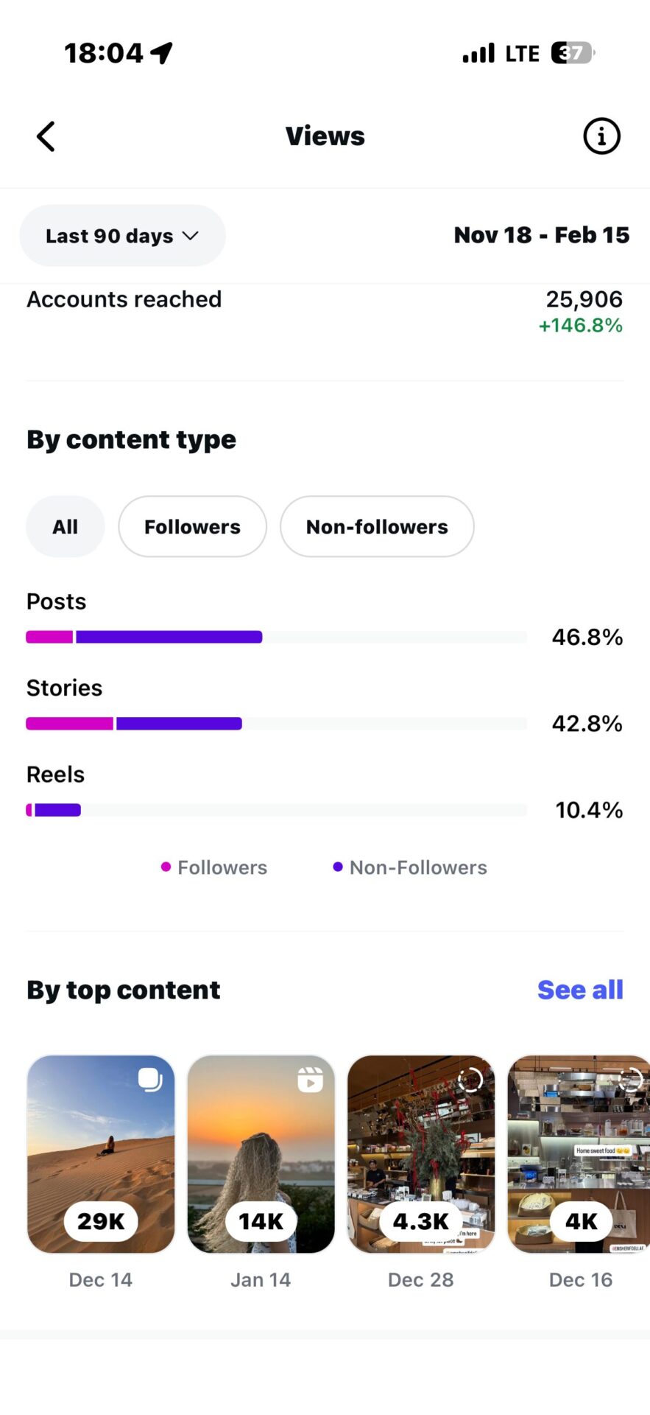Open the Dec 28 story thumbnail
Image resolution: width=650 pixels, height=1415 pixels.
pyautogui.click(x=421, y=1150)
